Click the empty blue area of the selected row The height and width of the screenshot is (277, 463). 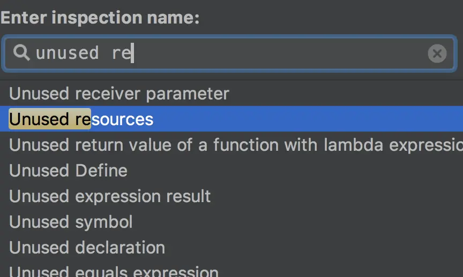pyautogui.click(x=307, y=119)
